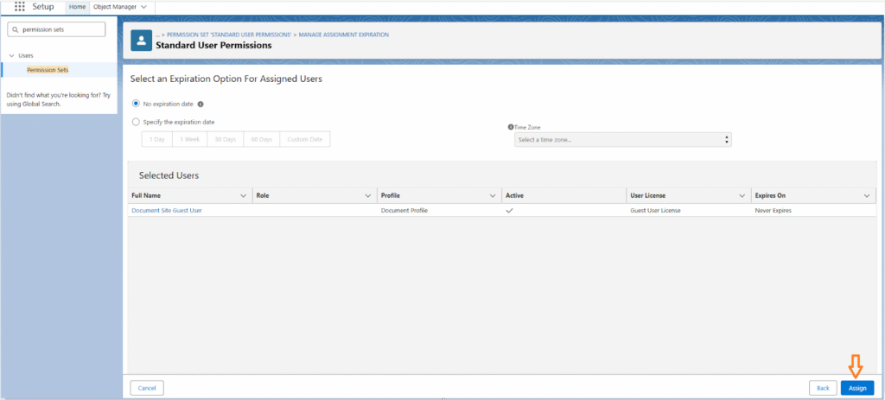The height and width of the screenshot is (400, 885).
Task: Open Document Site Guest User link
Action: pos(167,210)
